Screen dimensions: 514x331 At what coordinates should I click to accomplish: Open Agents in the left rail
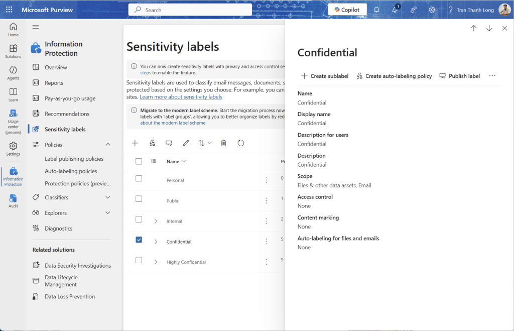pyautogui.click(x=13, y=73)
